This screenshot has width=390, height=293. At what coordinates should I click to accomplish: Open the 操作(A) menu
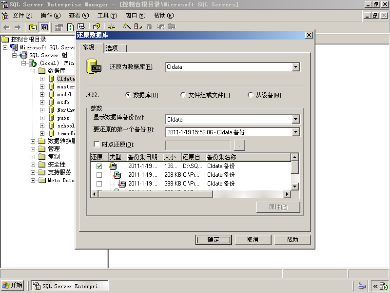pos(51,16)
